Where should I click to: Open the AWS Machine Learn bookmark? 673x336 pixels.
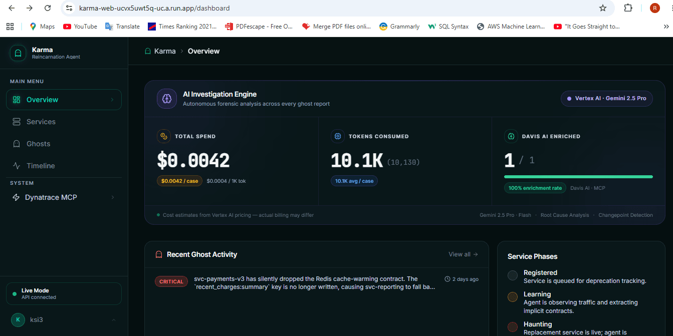511,27
